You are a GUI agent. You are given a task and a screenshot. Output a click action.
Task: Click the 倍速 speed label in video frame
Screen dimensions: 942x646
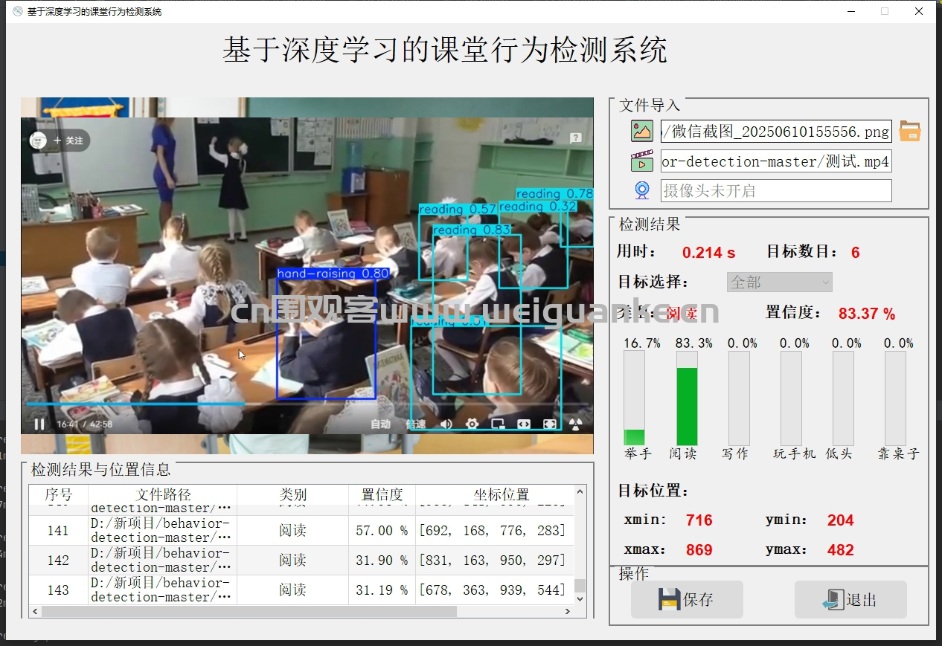416,424
